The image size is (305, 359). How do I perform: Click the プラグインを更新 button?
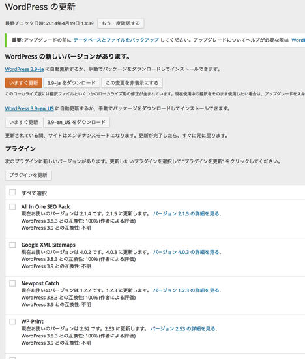coord(29,175)
